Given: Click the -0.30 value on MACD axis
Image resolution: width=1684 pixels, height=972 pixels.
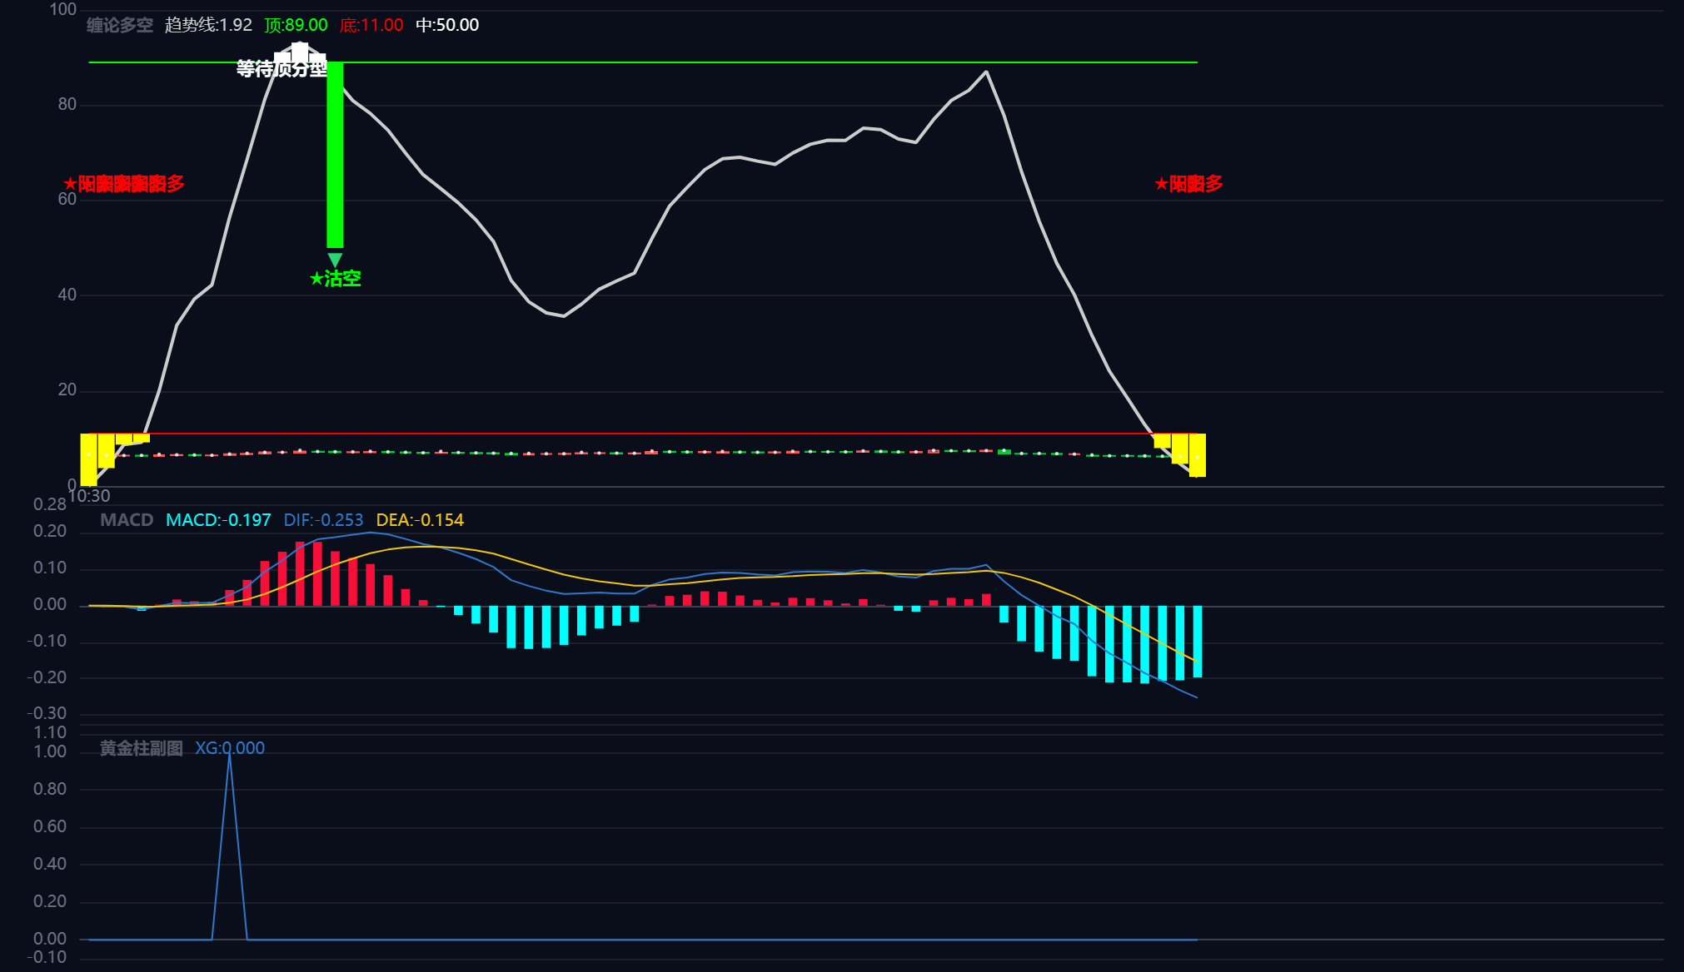Looking at the screenshot, I should tap(47, 713).
